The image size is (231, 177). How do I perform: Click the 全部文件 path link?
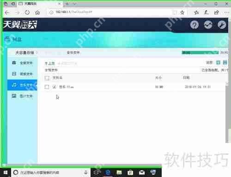click(x=51, y=70)
